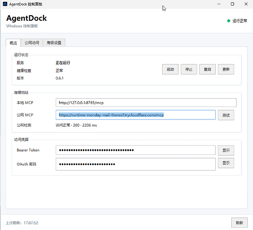Click the OAuth 密码 masked field
Viewport: 253px width, 230px height.
(x=135, y=164)
